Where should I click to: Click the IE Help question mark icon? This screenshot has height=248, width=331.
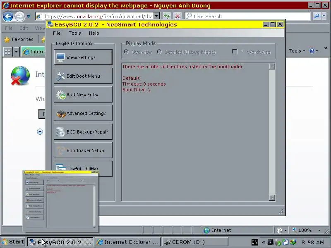[x=312, y=51]
